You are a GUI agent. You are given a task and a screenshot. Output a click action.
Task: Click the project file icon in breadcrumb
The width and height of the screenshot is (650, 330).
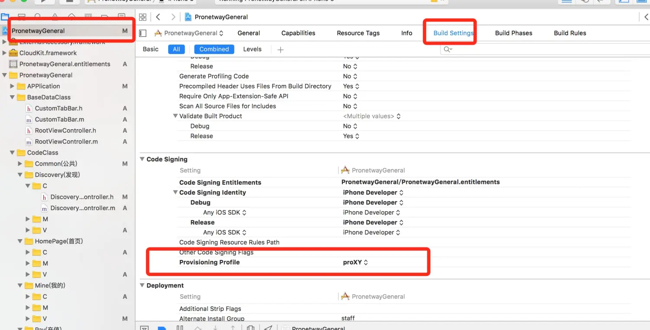tap(188, 17)
